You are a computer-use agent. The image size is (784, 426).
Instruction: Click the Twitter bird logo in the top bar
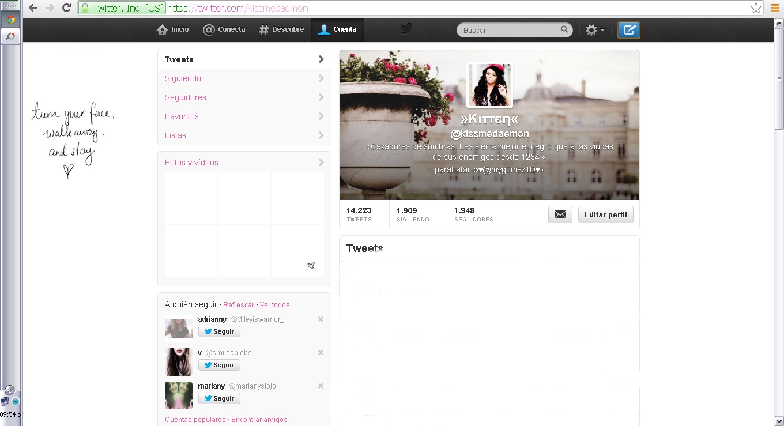pos(407,29)
